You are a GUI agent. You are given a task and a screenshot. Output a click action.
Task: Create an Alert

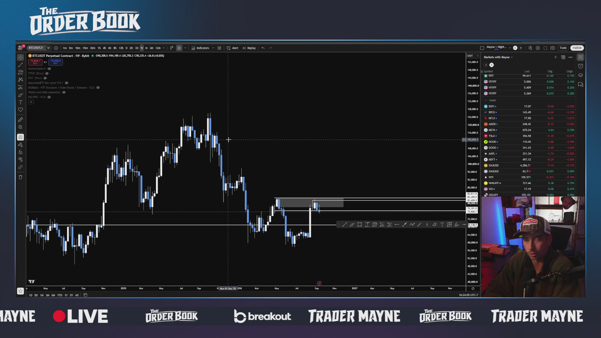coord(233,48)
